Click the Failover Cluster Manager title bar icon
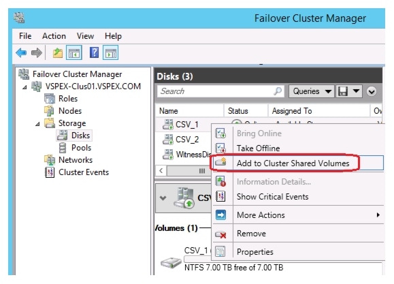The height and width of the screenshot is (284, 394). [x=19, y=18]
